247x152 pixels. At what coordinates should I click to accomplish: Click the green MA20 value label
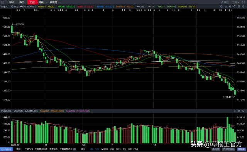click(66, 7)
